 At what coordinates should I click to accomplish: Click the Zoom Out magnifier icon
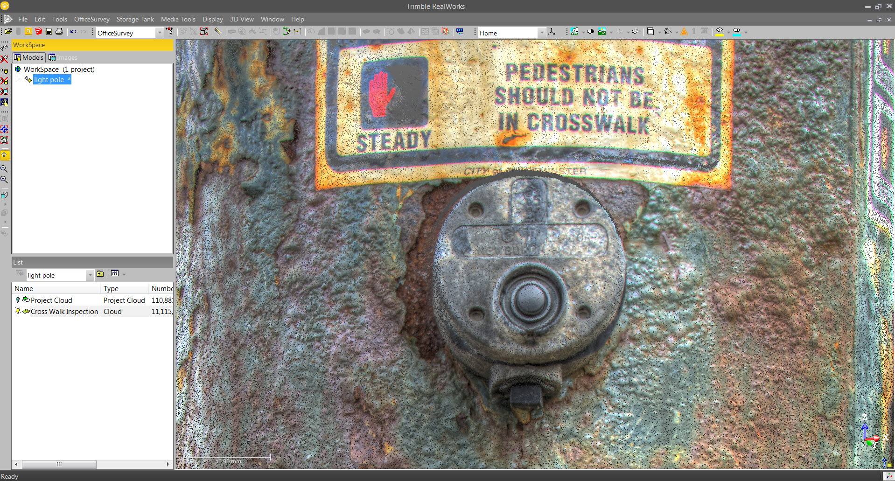pyautogui.click(x=4, y=179)
